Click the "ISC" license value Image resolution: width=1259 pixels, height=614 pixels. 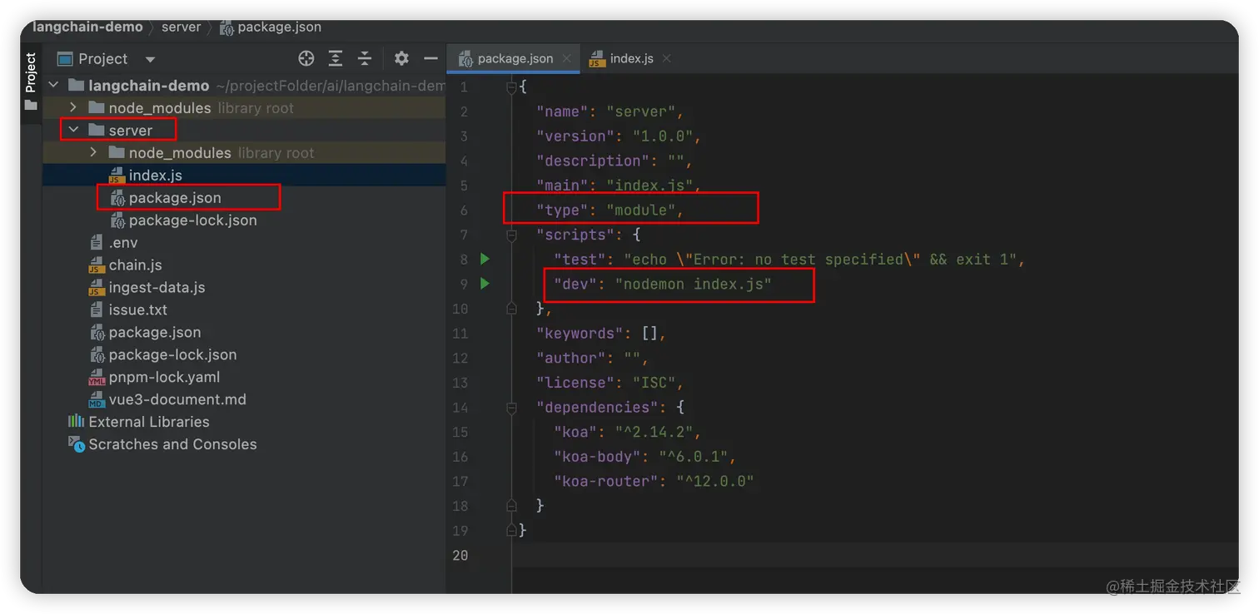point(654,383)
